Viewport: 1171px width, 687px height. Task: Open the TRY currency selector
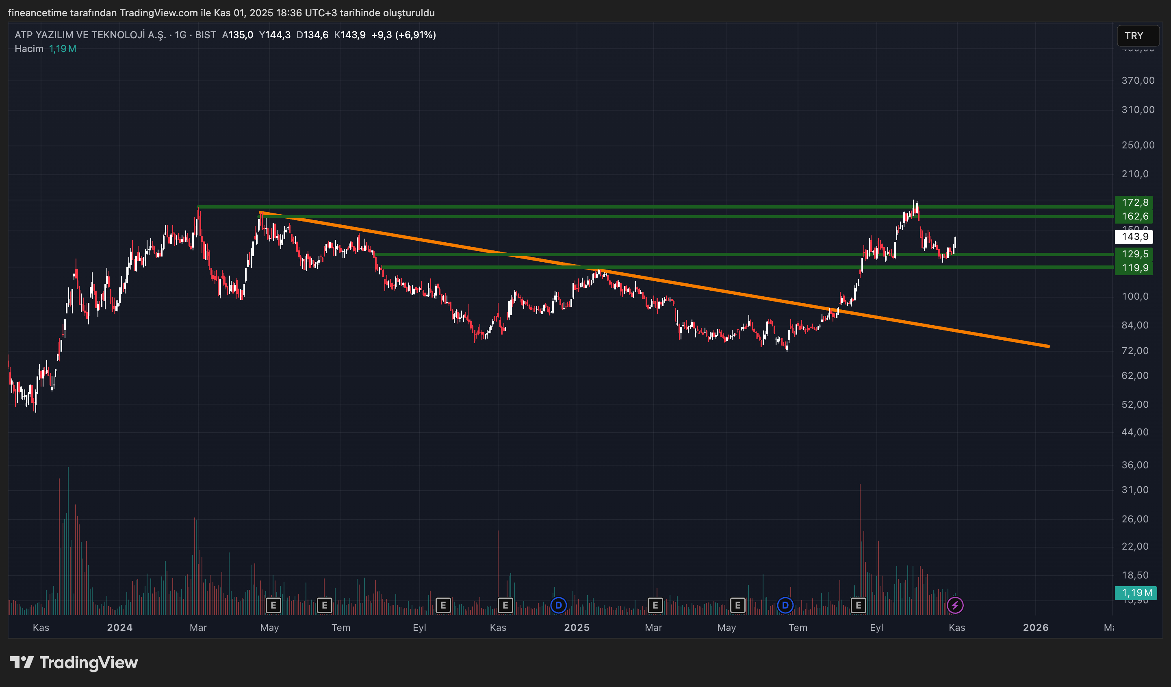point(1137,36)
